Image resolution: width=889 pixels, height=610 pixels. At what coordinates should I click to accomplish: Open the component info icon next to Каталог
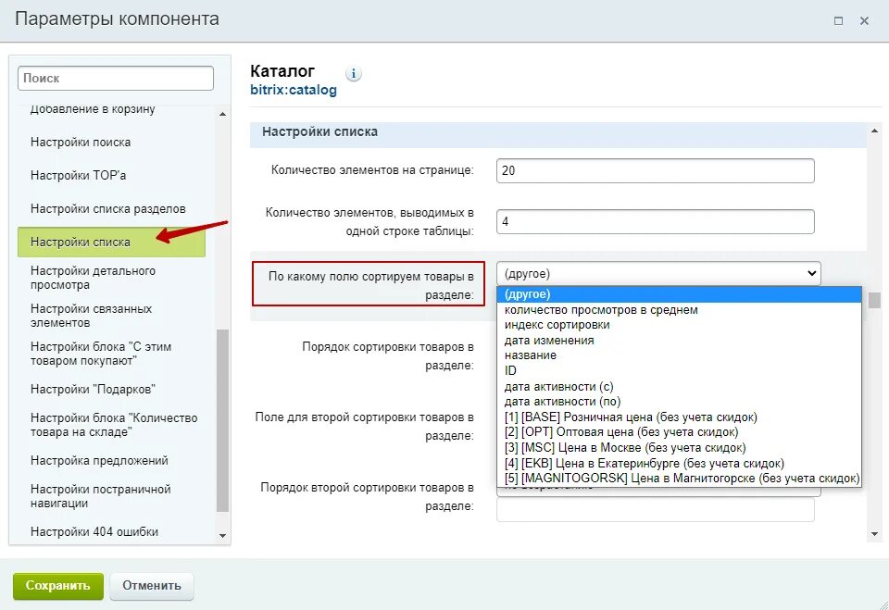pyautogui.click(x=353, y=73)
